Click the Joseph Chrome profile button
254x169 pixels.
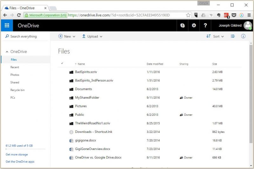coord(204,3)
